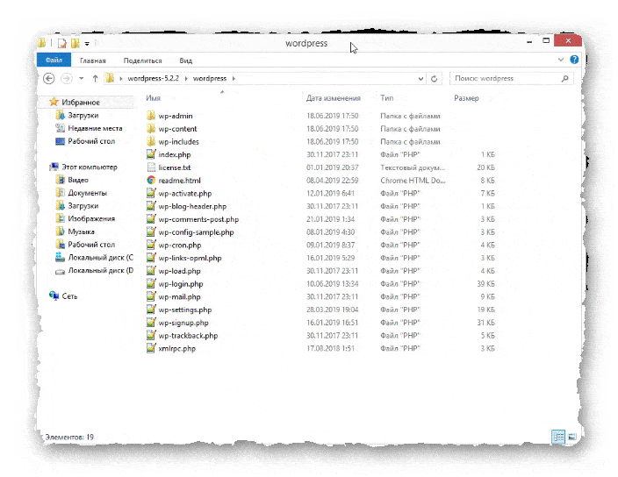This screenshot has width=618, height=477.
Task: Sort by Дата изменения column header
Action: [x=334, y=98]
